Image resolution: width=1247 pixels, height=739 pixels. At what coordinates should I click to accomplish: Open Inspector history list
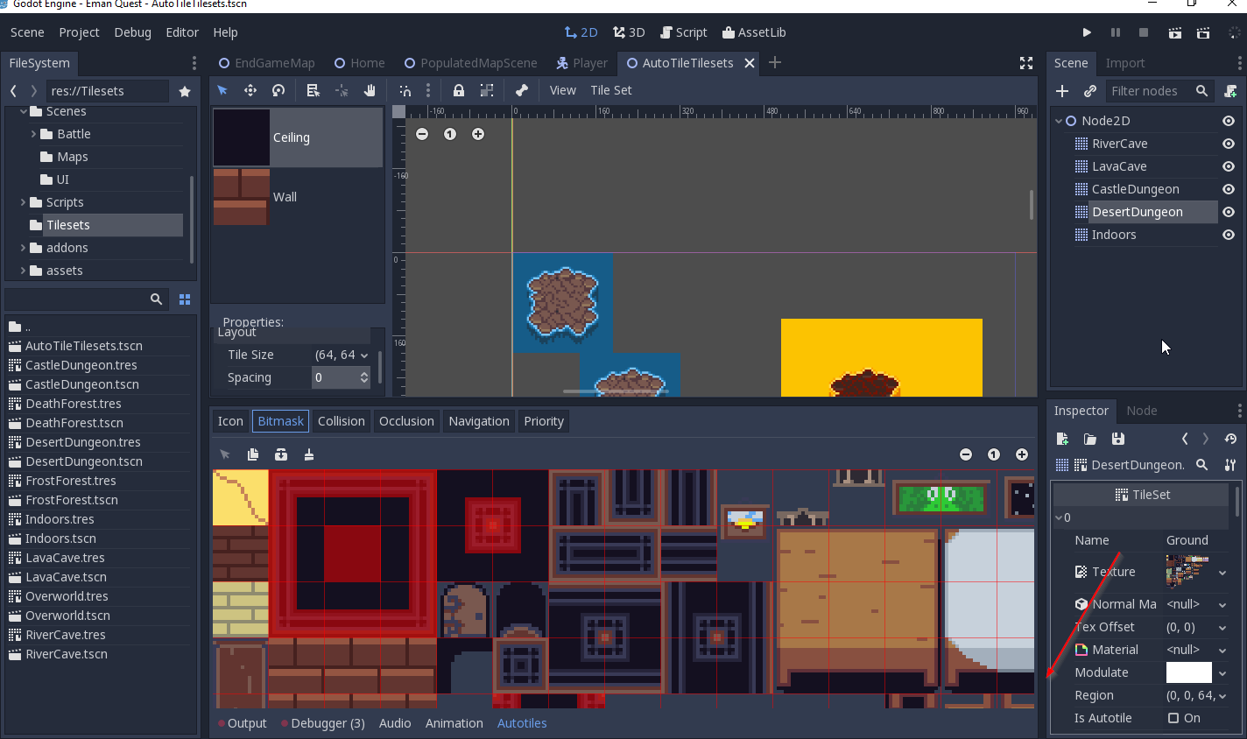pos(1230,439)
